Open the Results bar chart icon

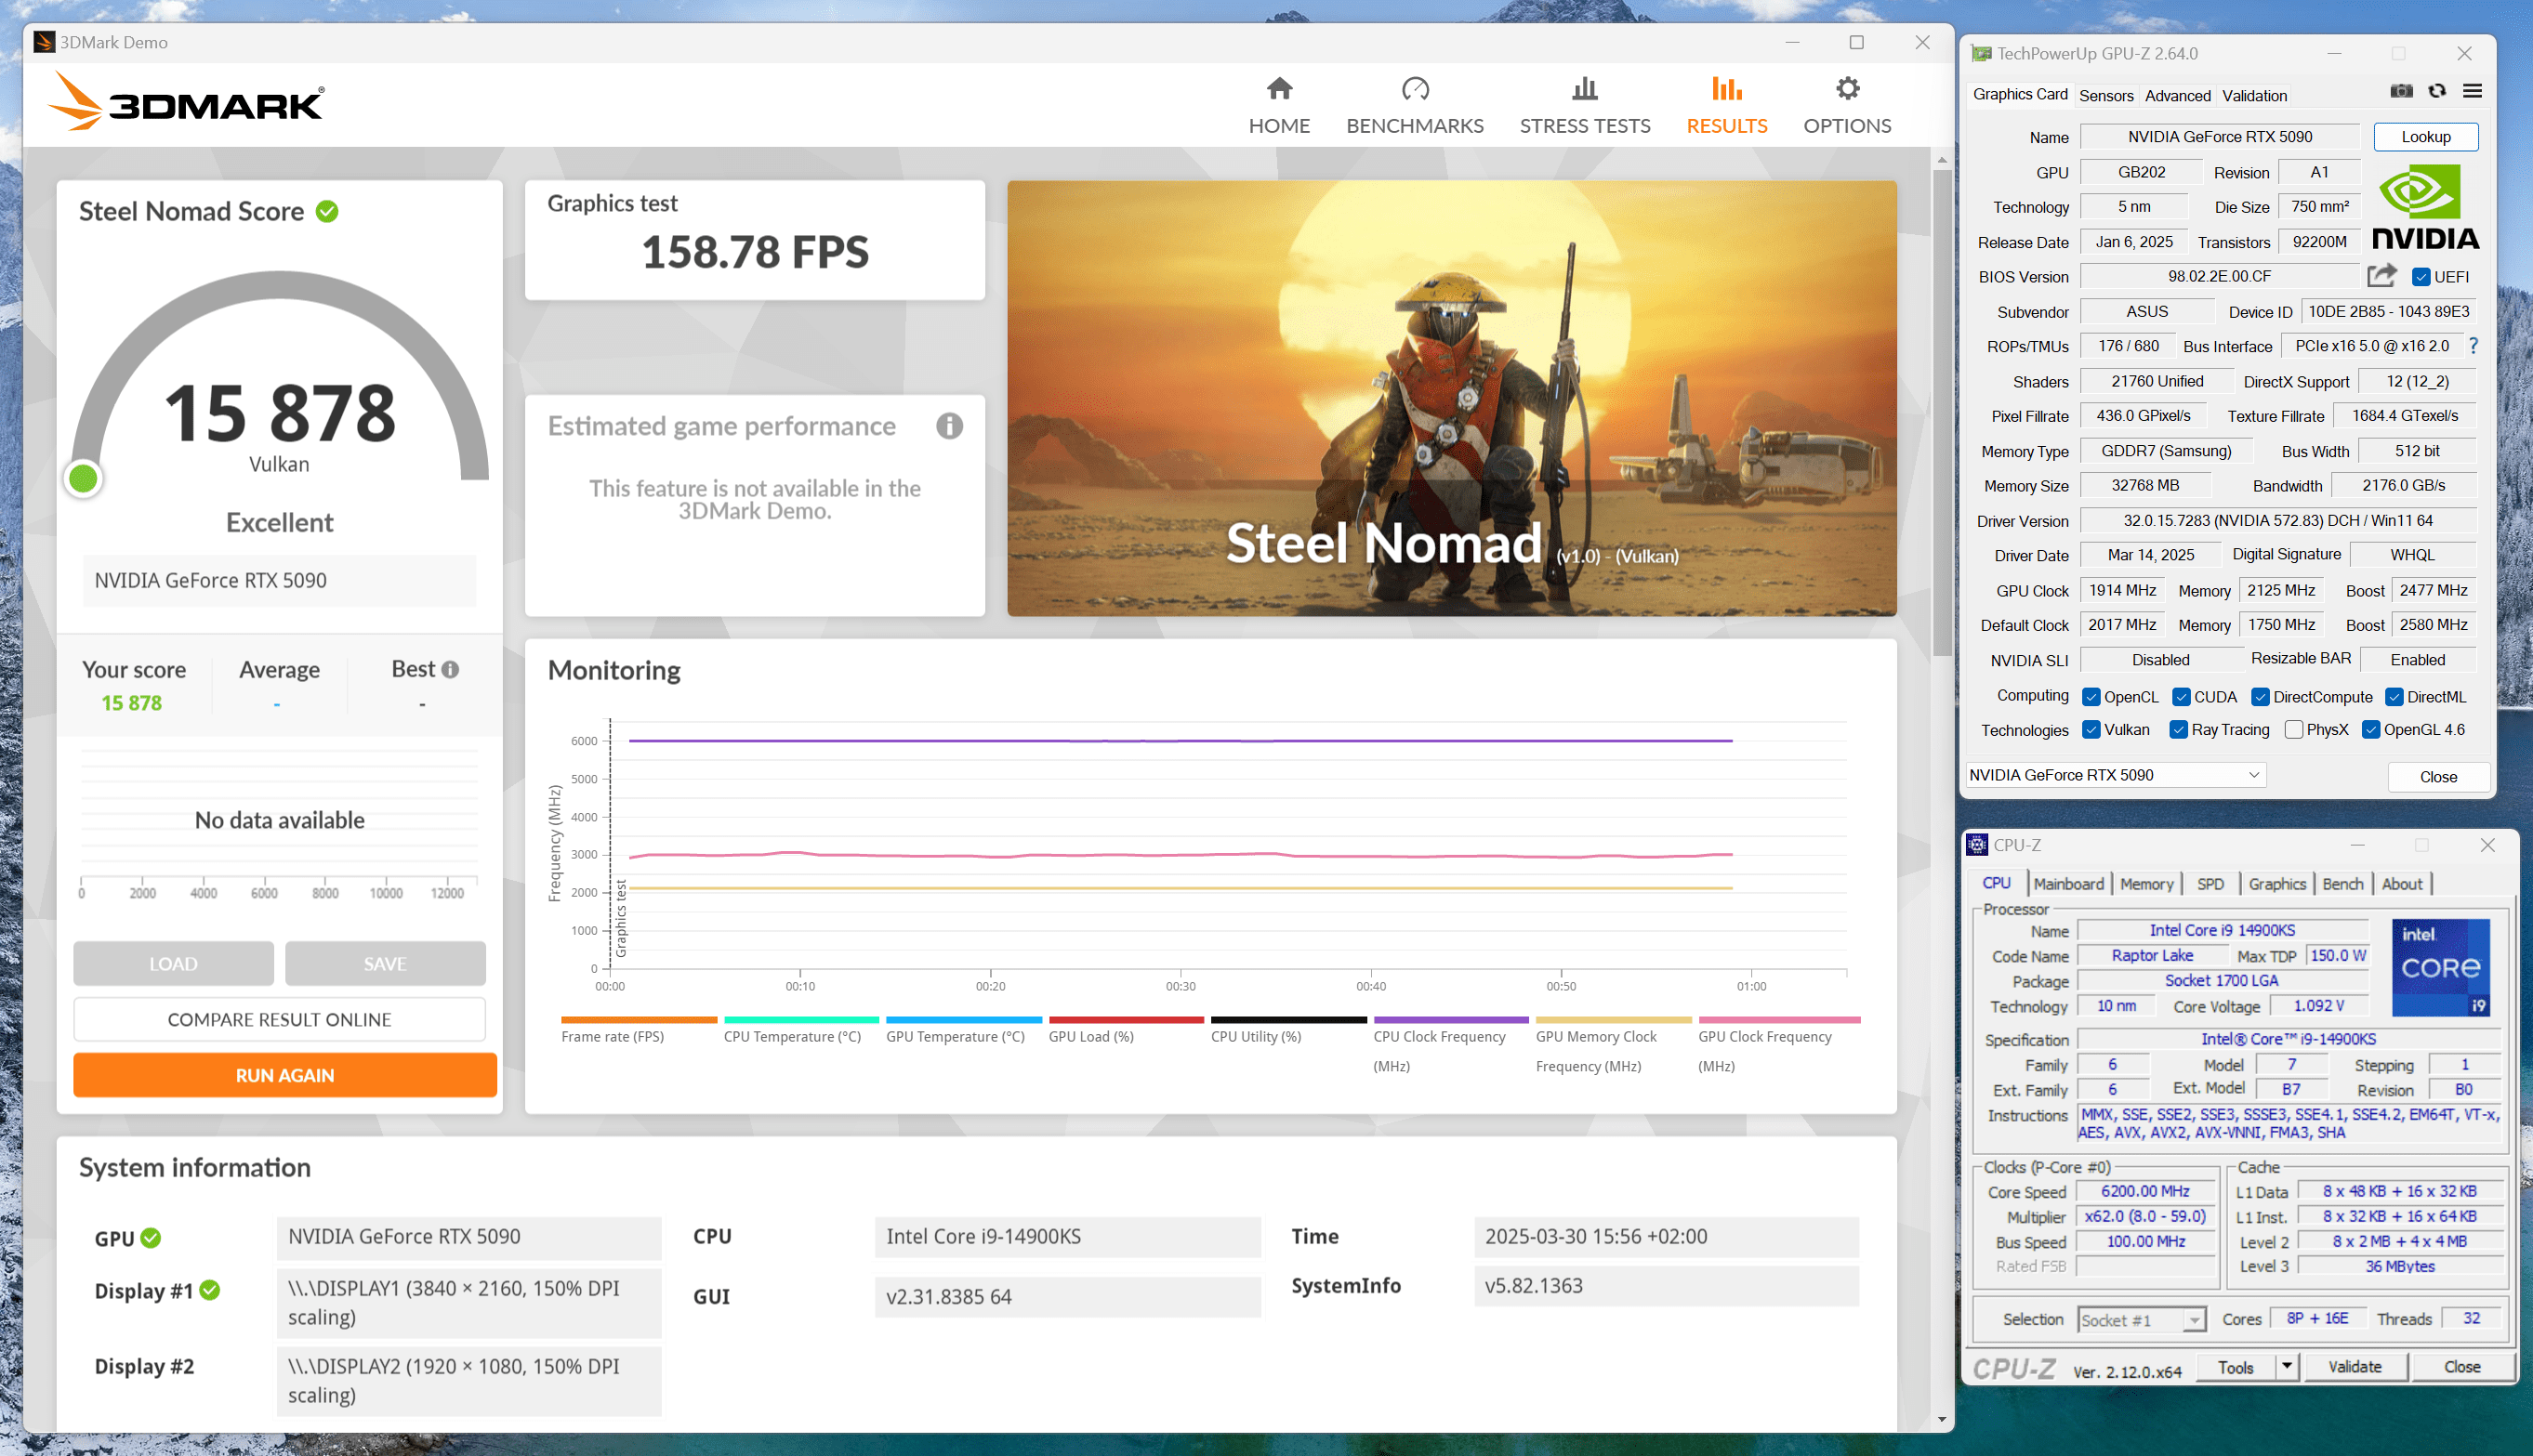coord(1725,88)
